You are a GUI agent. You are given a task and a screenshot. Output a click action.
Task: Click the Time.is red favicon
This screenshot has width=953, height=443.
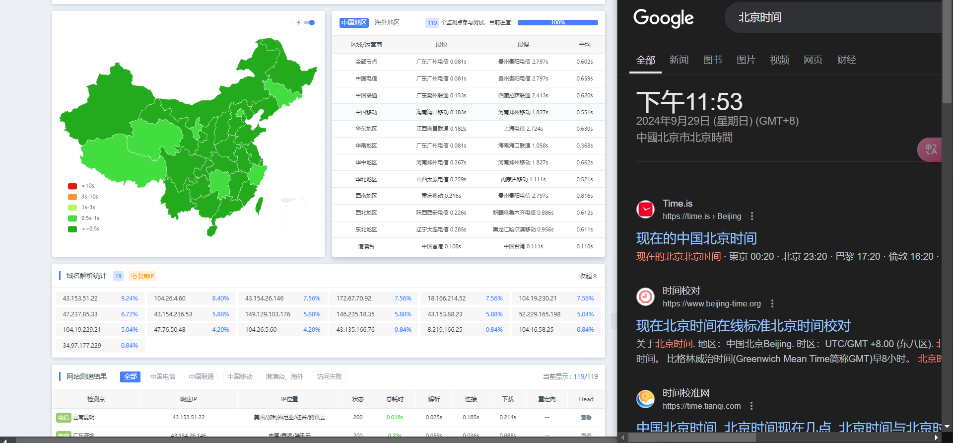(645, 210)
